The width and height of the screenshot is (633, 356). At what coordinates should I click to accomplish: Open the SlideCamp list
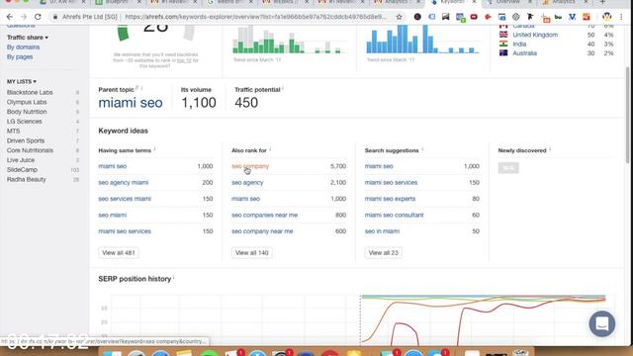tap(22, 170)
